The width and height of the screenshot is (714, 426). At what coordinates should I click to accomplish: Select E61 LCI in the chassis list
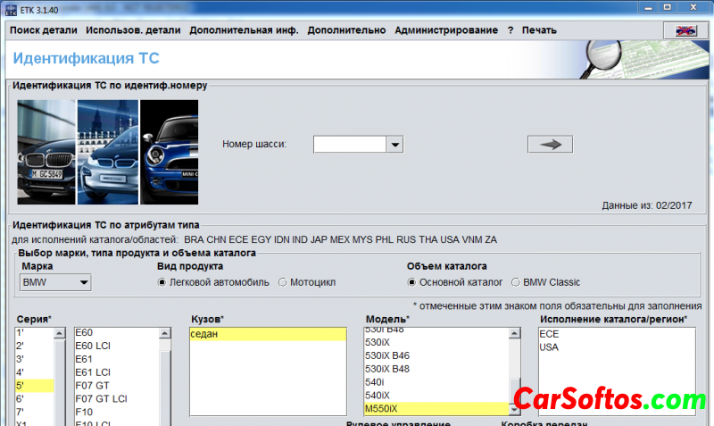[94, 372]
